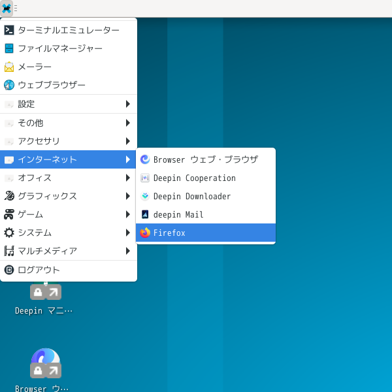Open the アクセサリ category

tap(69, 141)
